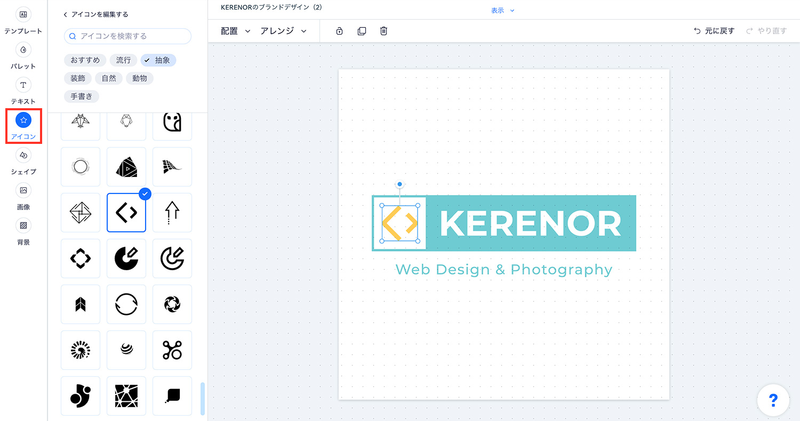
Task: Click the icon panel scrollbar thumb
Action: 203,399
